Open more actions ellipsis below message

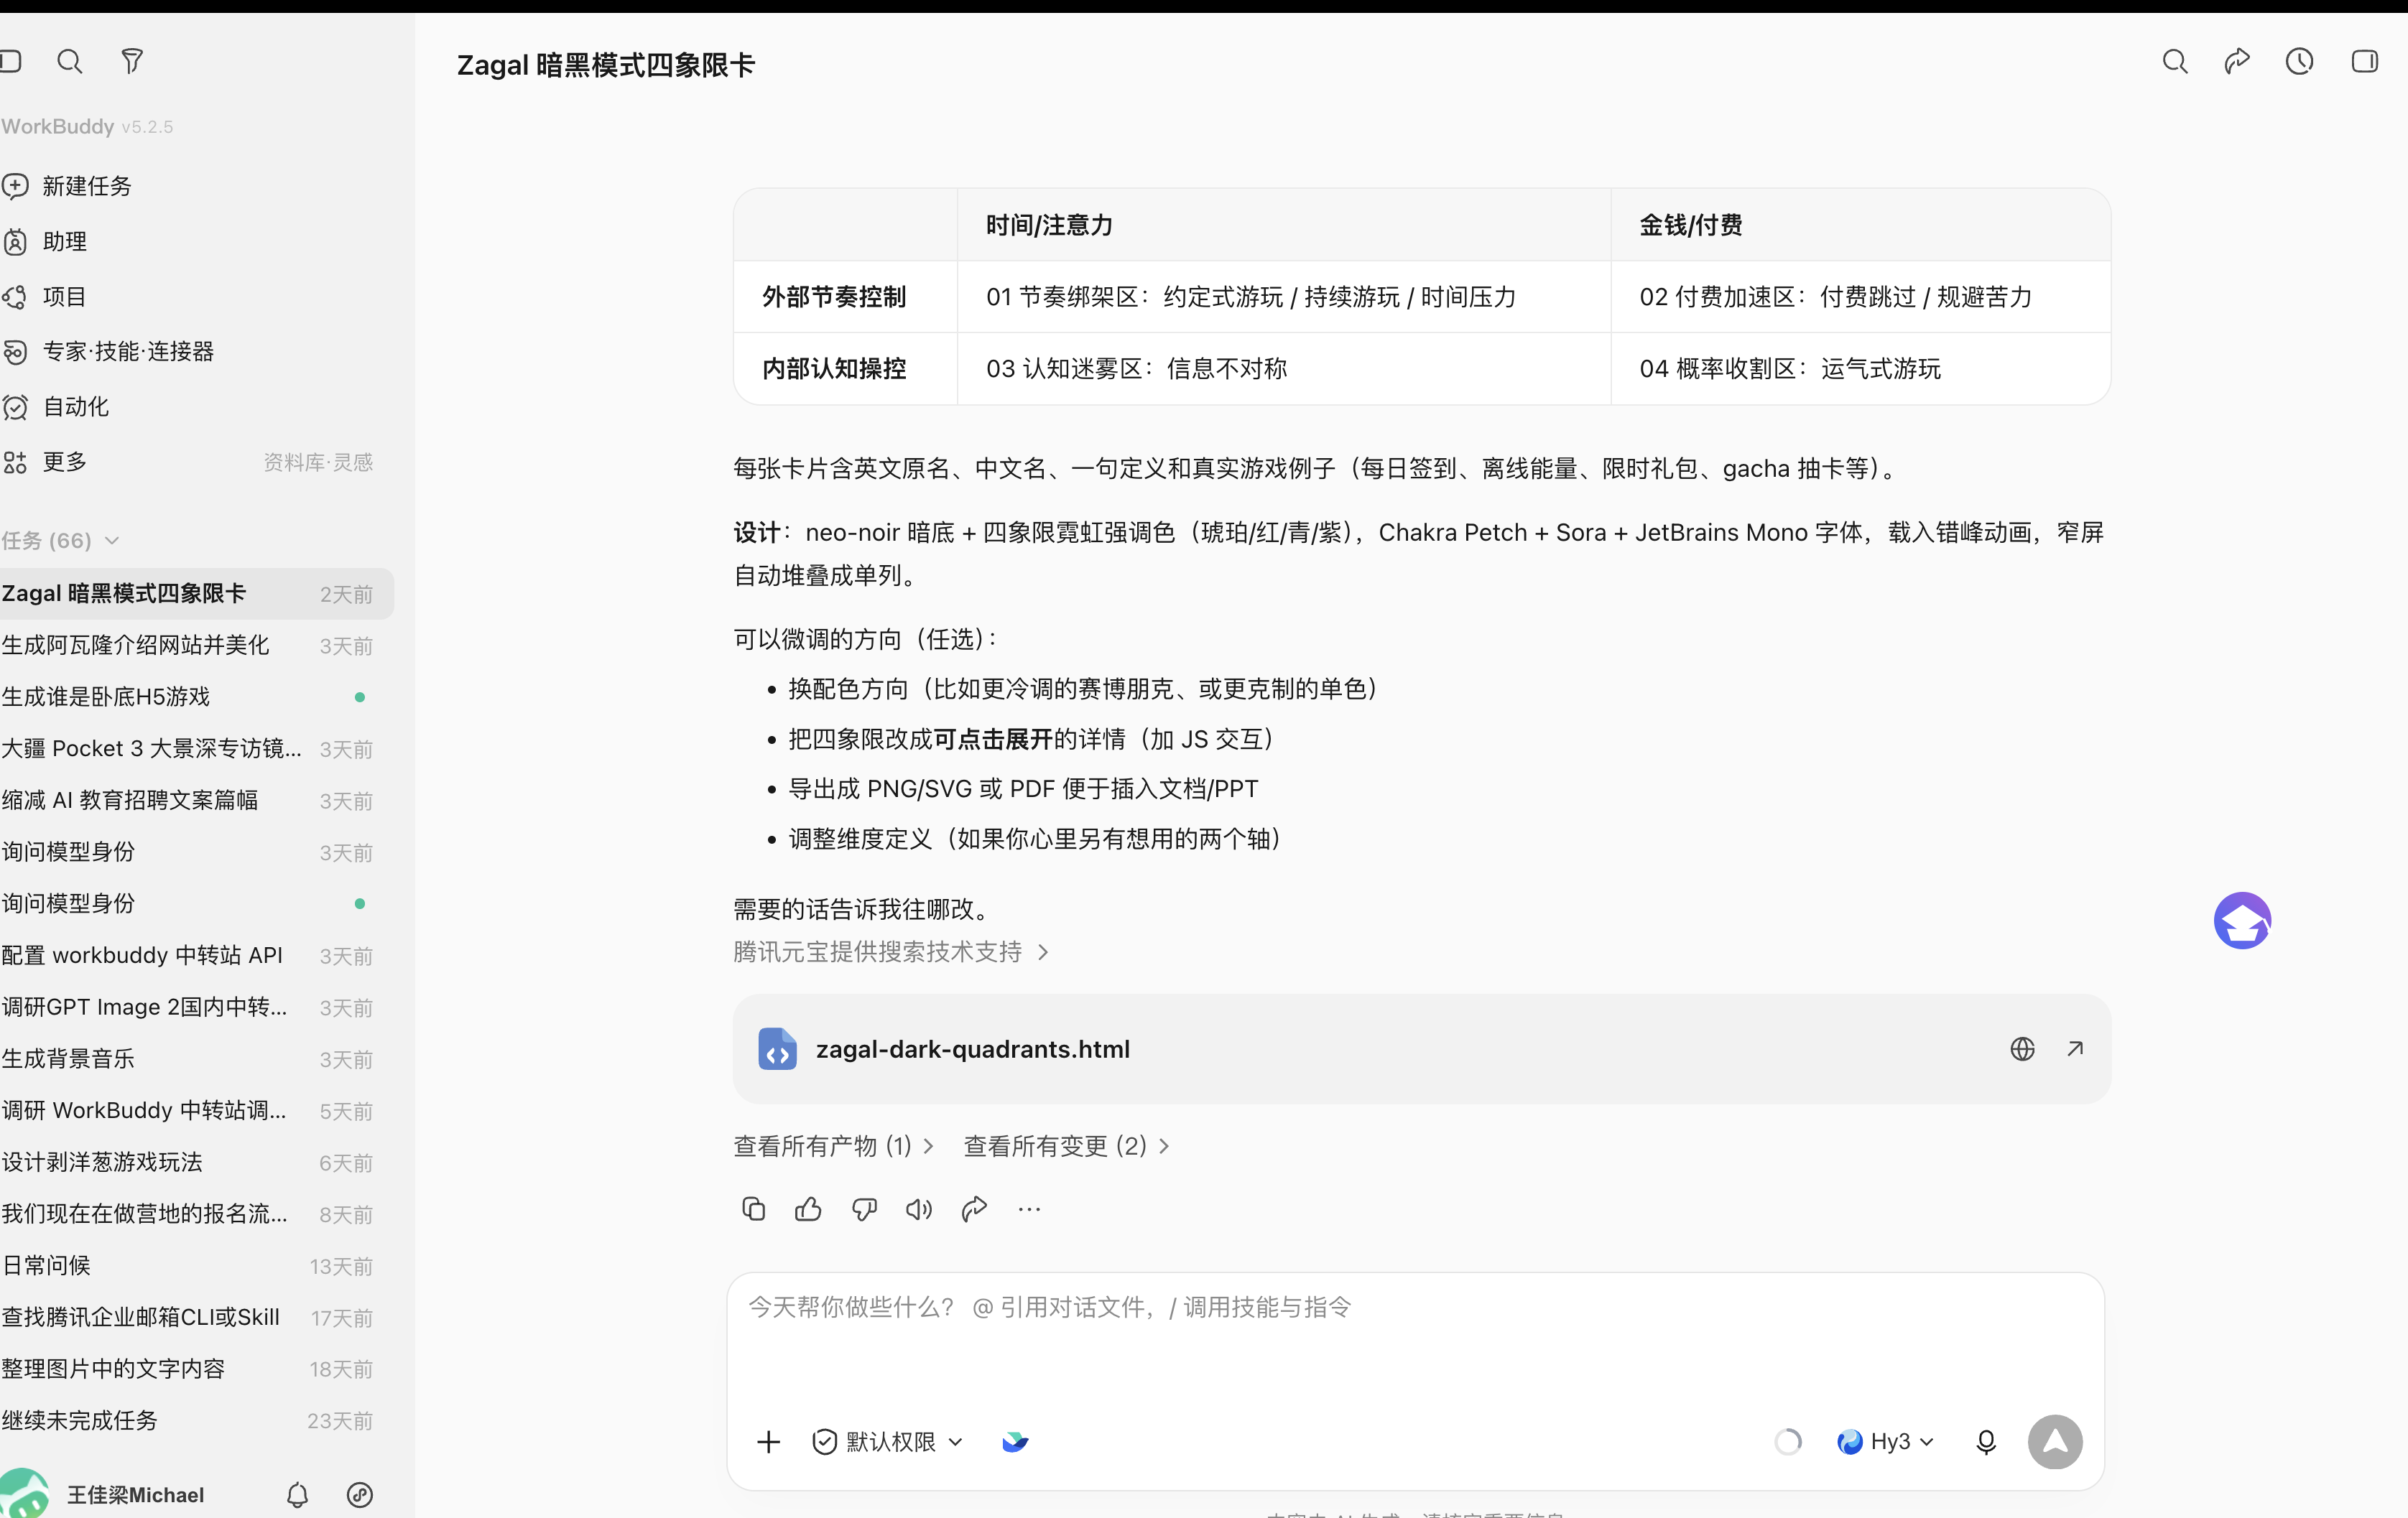(1029, 1209)
